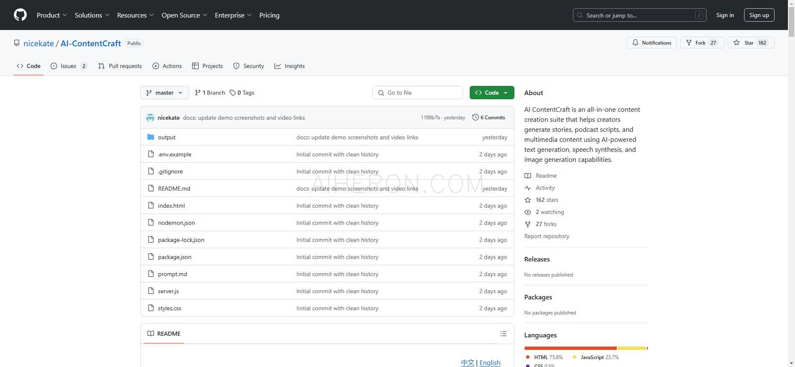Open the master branch dropdown
Screen dimensions: 795x367
(165, 93)
